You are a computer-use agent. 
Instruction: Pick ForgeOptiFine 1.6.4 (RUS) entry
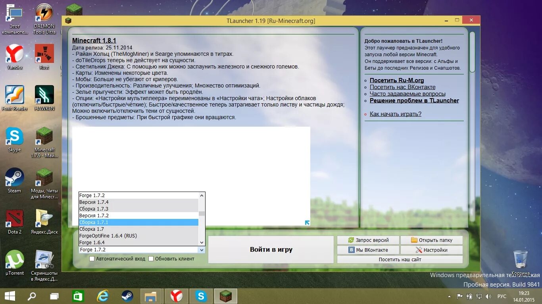click(138, 236)
